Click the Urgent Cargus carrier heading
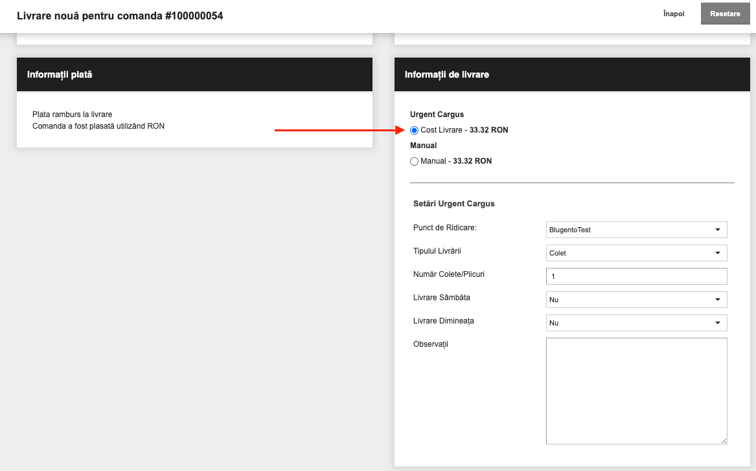Image resolution: width=756 pixels, height=471 pixels. click(437, 115)
